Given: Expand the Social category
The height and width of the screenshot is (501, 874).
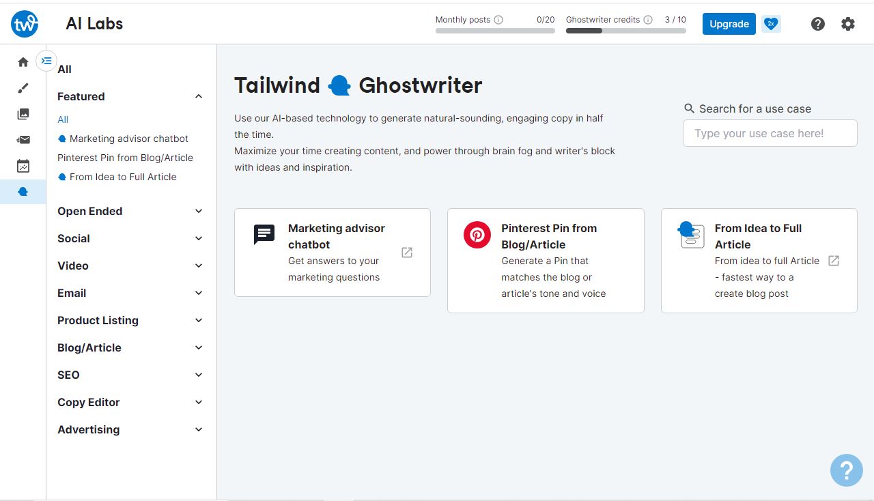Looking at the screenshot, I should (x=199, y=238).
